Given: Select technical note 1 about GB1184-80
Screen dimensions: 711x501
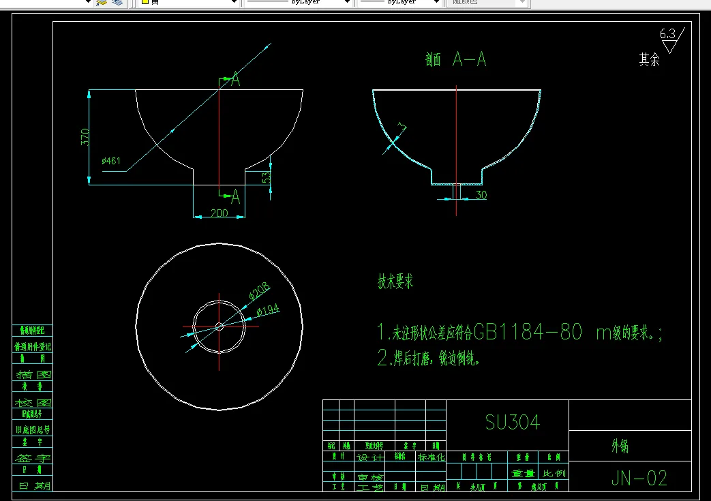Looking at the screenshot, I should [519, 333].
